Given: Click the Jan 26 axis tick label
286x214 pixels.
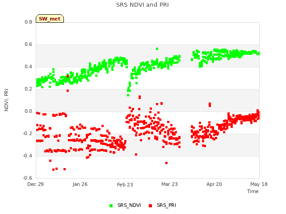Looking at the screenshot, I should [x=80, y=184].
